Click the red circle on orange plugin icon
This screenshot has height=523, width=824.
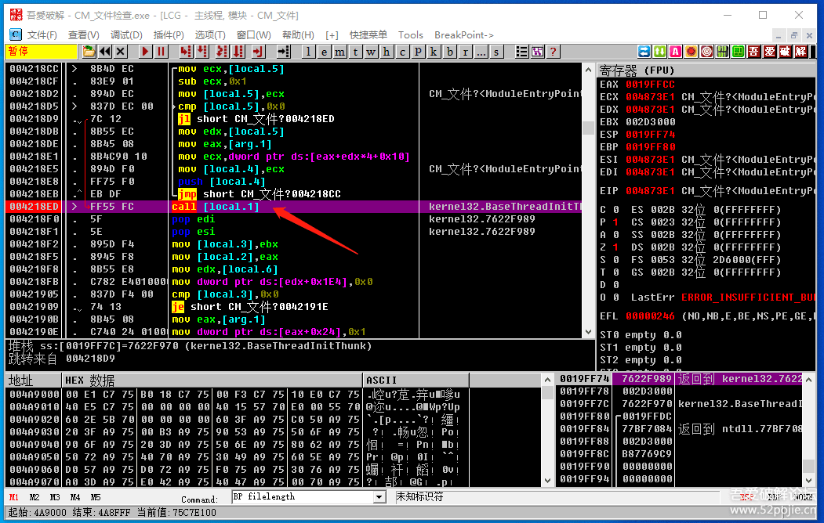[692, 52]
